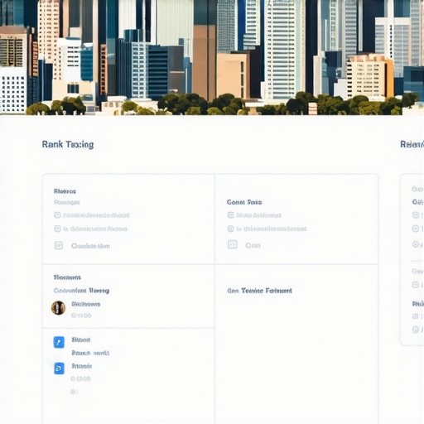Click the blue square pencil icon
Screen dimensions: 424x424
click(x=59, y=342)
